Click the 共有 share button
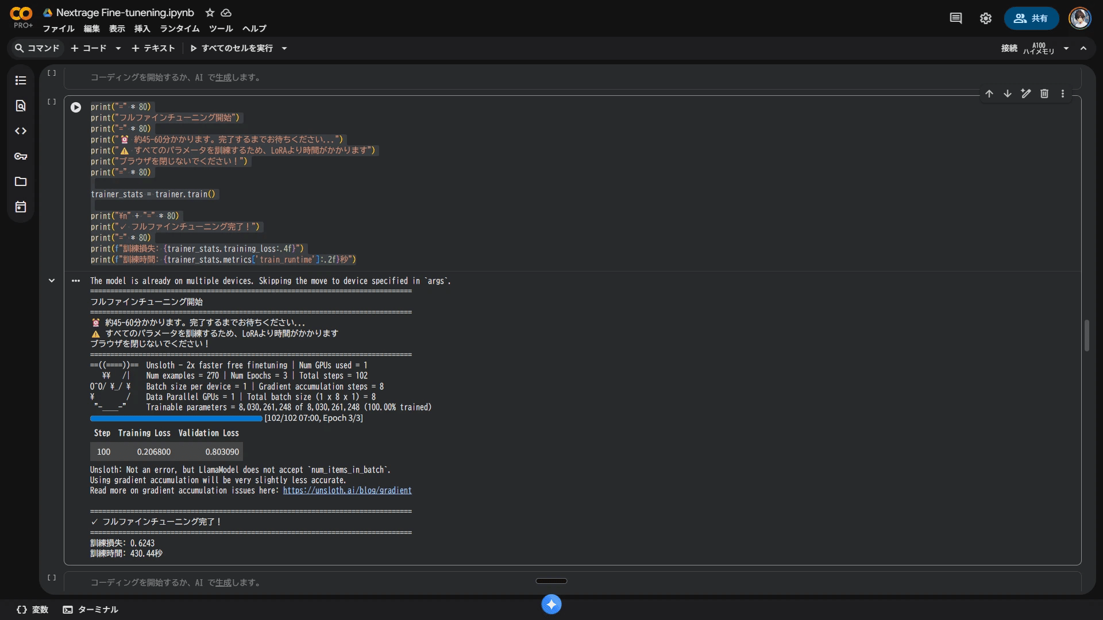The height and width of the screenshot is (620, 1103). pos(1031,18)
